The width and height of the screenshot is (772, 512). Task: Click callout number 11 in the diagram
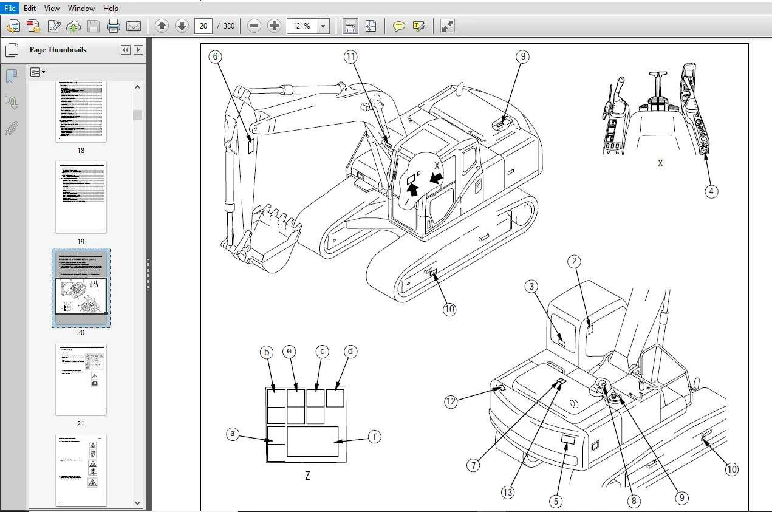(x=350, y=56)
